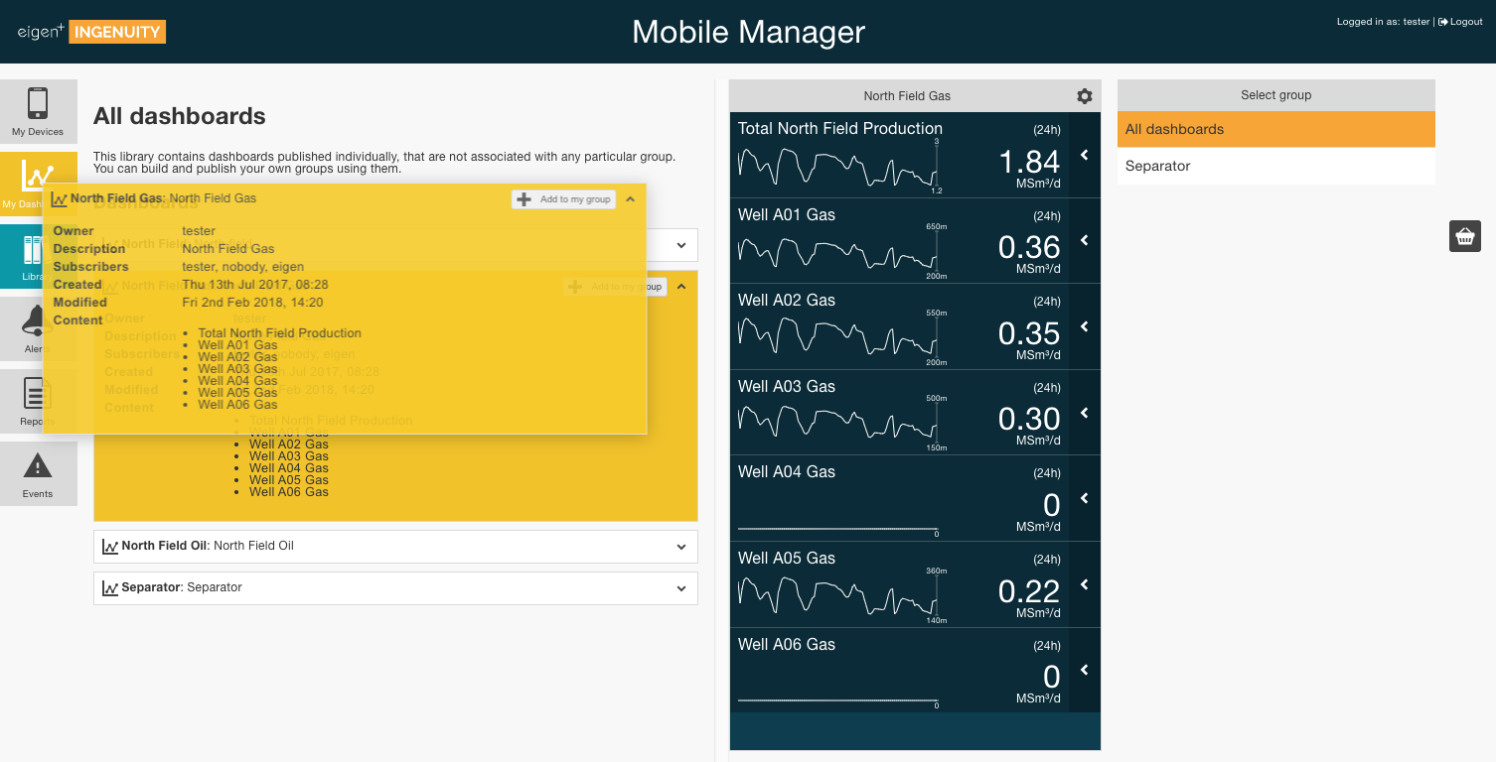Expand Well A05 Gas tile arrow
Screen dimensions: 1496x762
click(1085, 584)
